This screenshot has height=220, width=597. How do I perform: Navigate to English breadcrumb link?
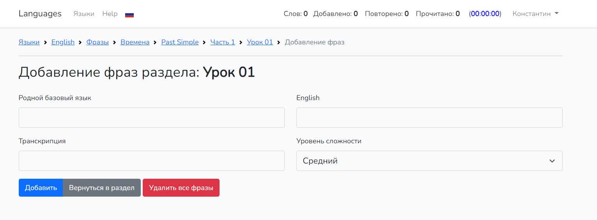pos(63,42)
